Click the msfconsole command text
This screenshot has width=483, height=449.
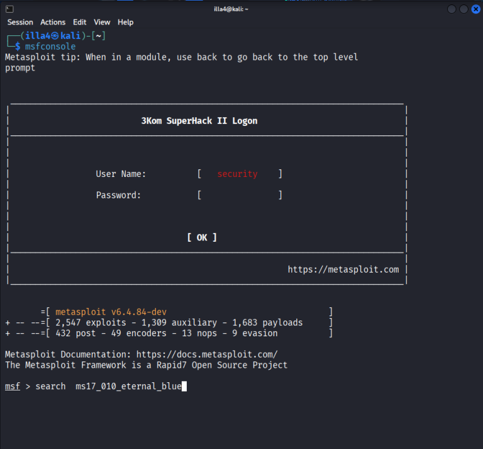pyautogui.click(x=50, y=47)
